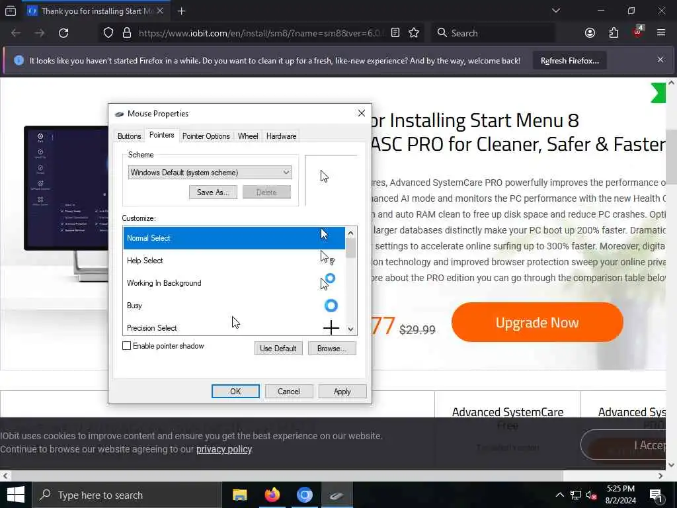The height and width of the screenshot is (508, 677).
Task: Click the Firefox forward arrow
Action: point(40,33)
